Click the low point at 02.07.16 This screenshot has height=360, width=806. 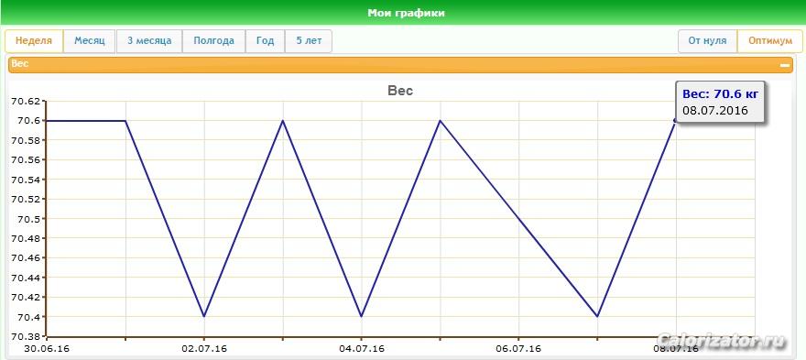(x=204, y=316)
